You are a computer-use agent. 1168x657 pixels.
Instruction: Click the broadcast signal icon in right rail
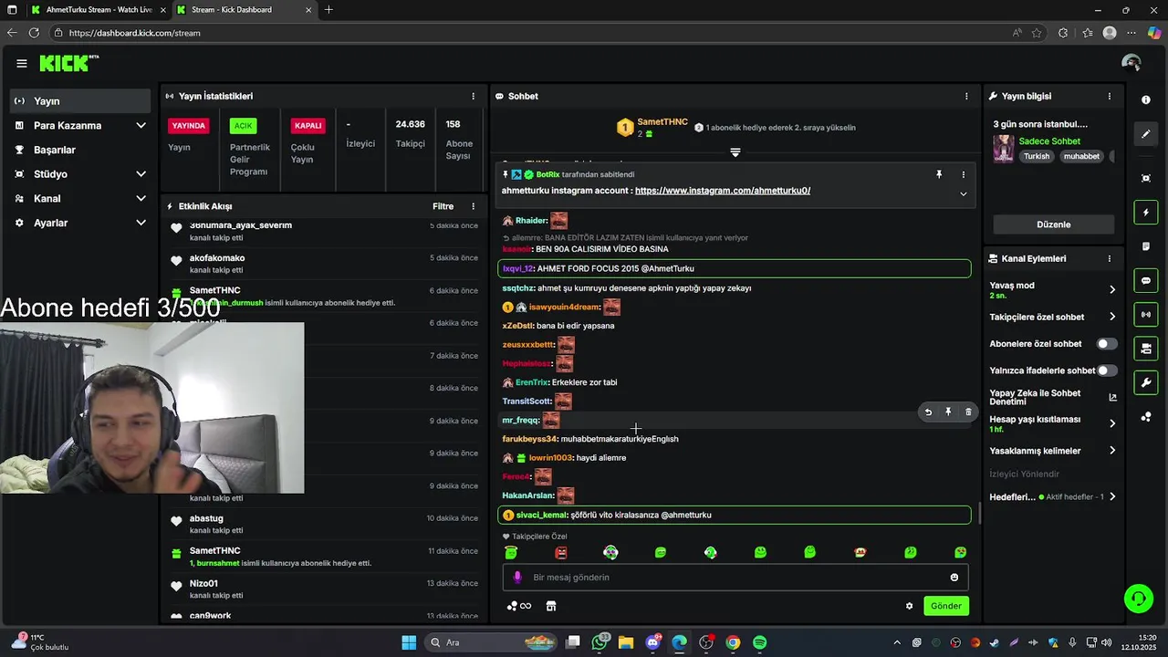[1146, 315]
